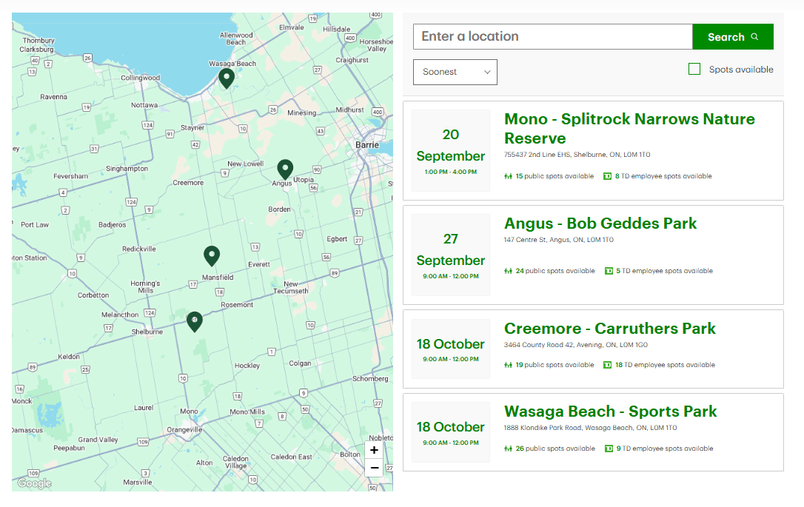Select the map marker east of Shelburne

tap(194, 320)
